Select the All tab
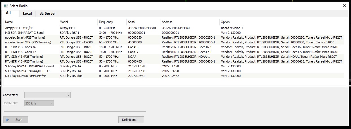351x129 pixels. tap(8, 13)
